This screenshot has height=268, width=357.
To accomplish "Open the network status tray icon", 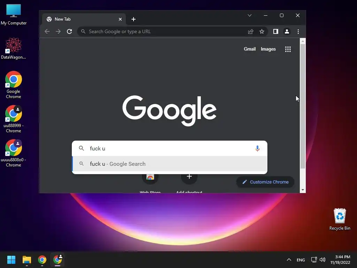I will pos(314,260).
